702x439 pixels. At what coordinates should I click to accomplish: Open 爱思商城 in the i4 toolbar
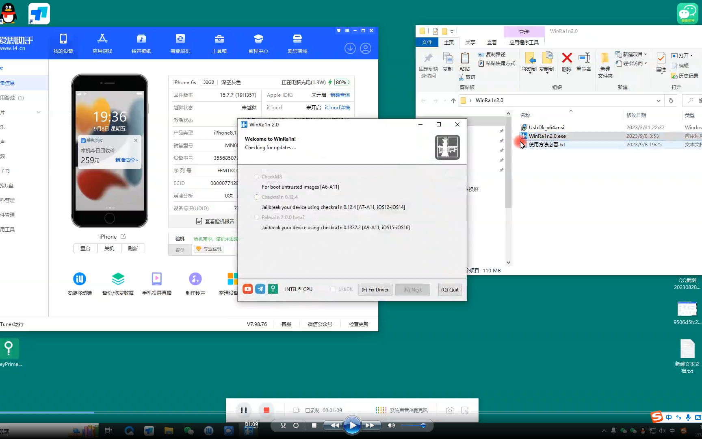pos(297,43)
